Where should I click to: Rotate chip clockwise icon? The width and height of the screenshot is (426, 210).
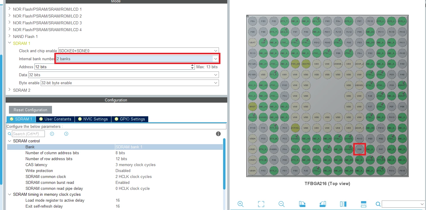pyautogui.click(x=302, y=204)
